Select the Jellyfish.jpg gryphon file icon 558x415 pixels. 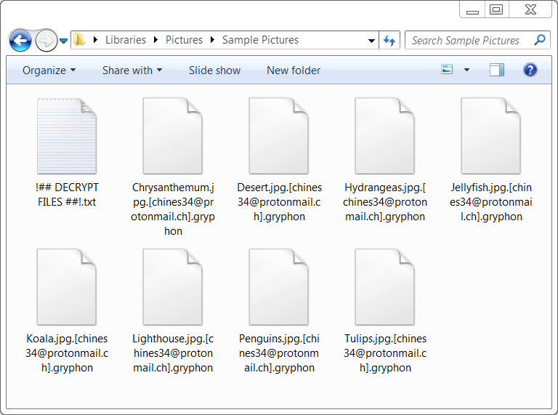[x=490, y=136]
